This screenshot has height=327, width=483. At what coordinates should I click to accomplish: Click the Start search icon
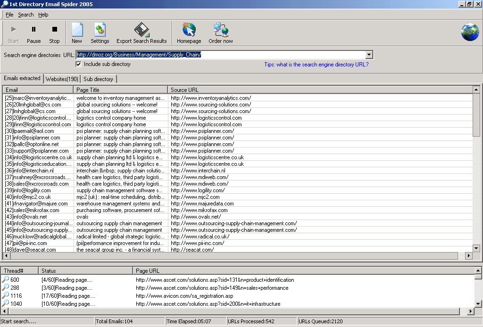click(13, 33)
